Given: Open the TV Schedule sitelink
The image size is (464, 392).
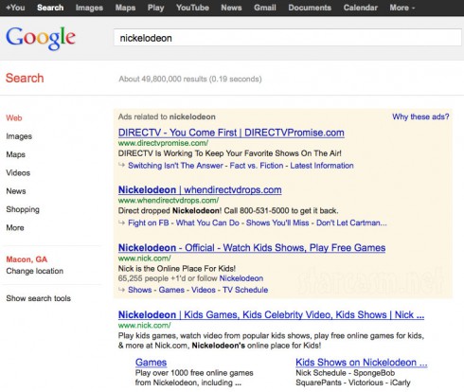Looking at the screenshot, I should (245, 290).
